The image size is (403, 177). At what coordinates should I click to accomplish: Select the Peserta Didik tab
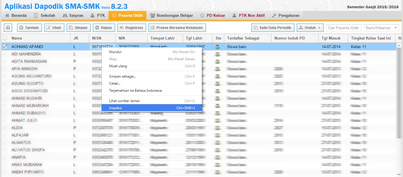pos(127,15)
